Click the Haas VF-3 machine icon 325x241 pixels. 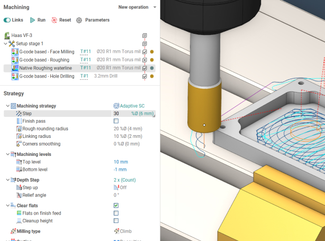[x=7, y=35]
